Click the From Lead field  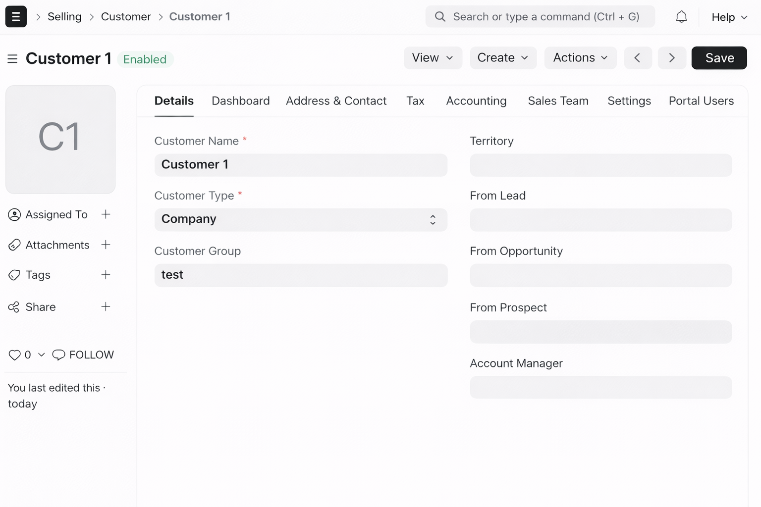click(x=600, y=220)
